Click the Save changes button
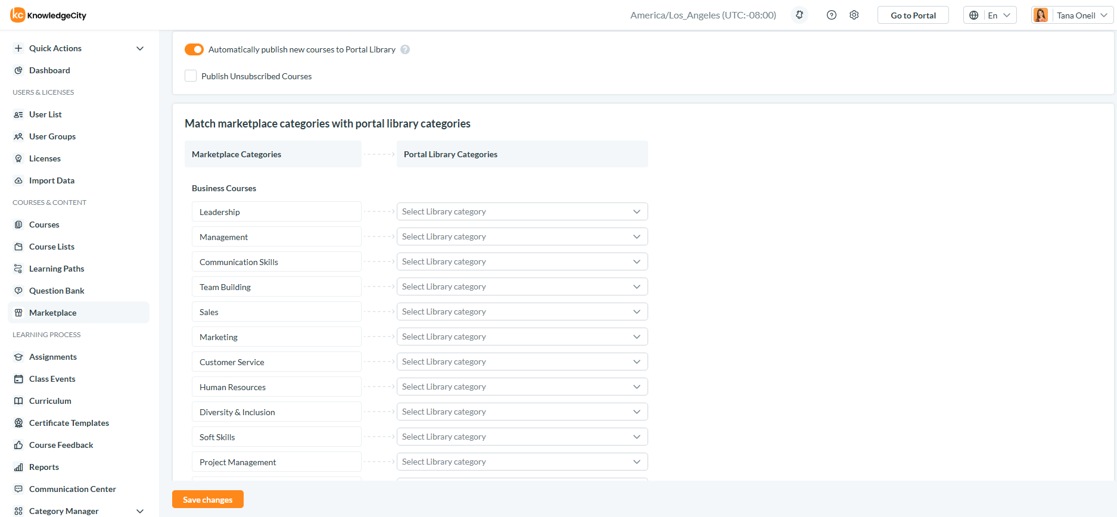1117x517 pixels. coord(208,499)
